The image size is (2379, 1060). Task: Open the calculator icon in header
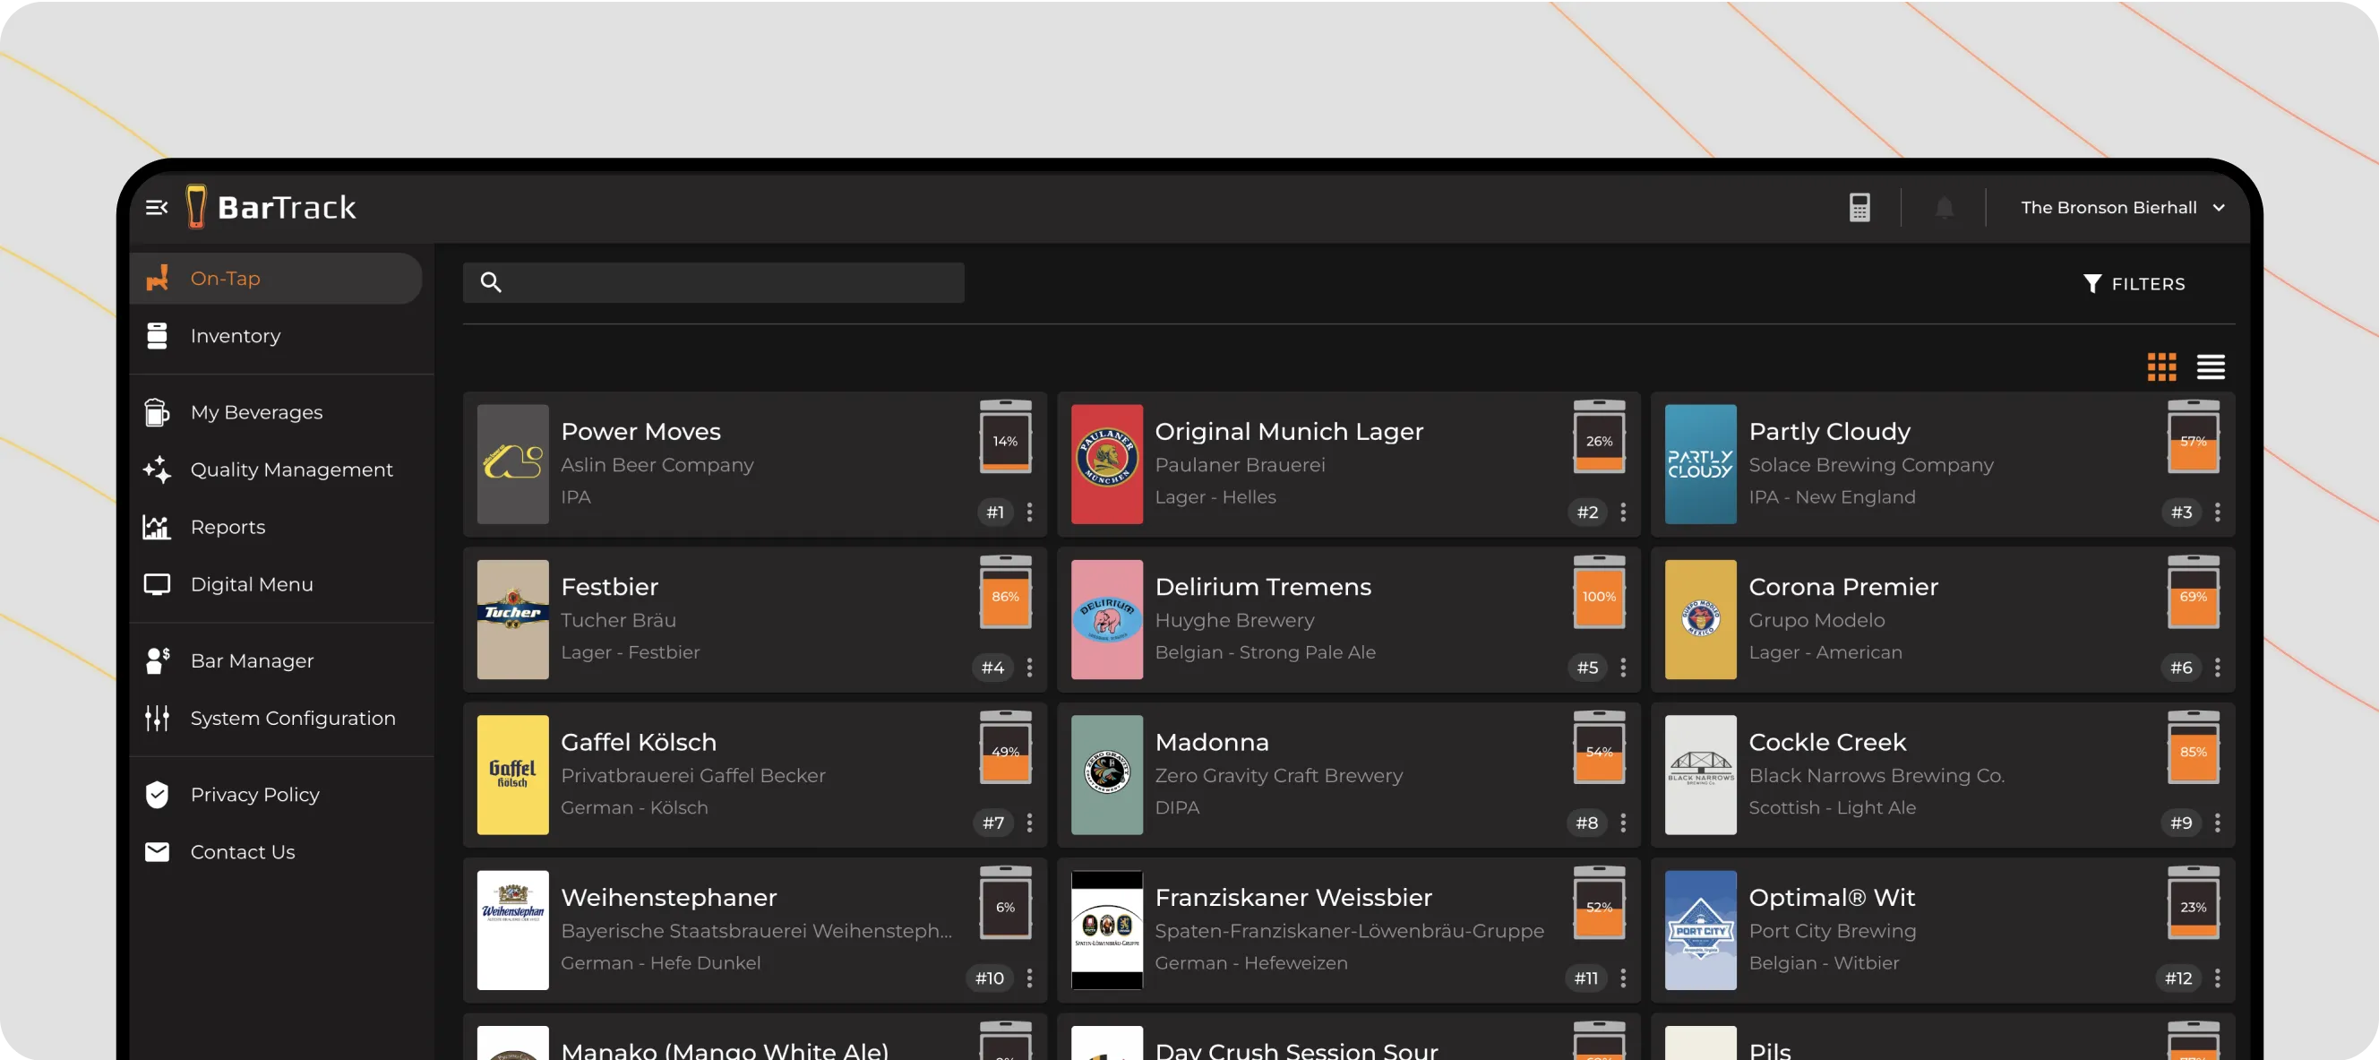click(1859, 208)
